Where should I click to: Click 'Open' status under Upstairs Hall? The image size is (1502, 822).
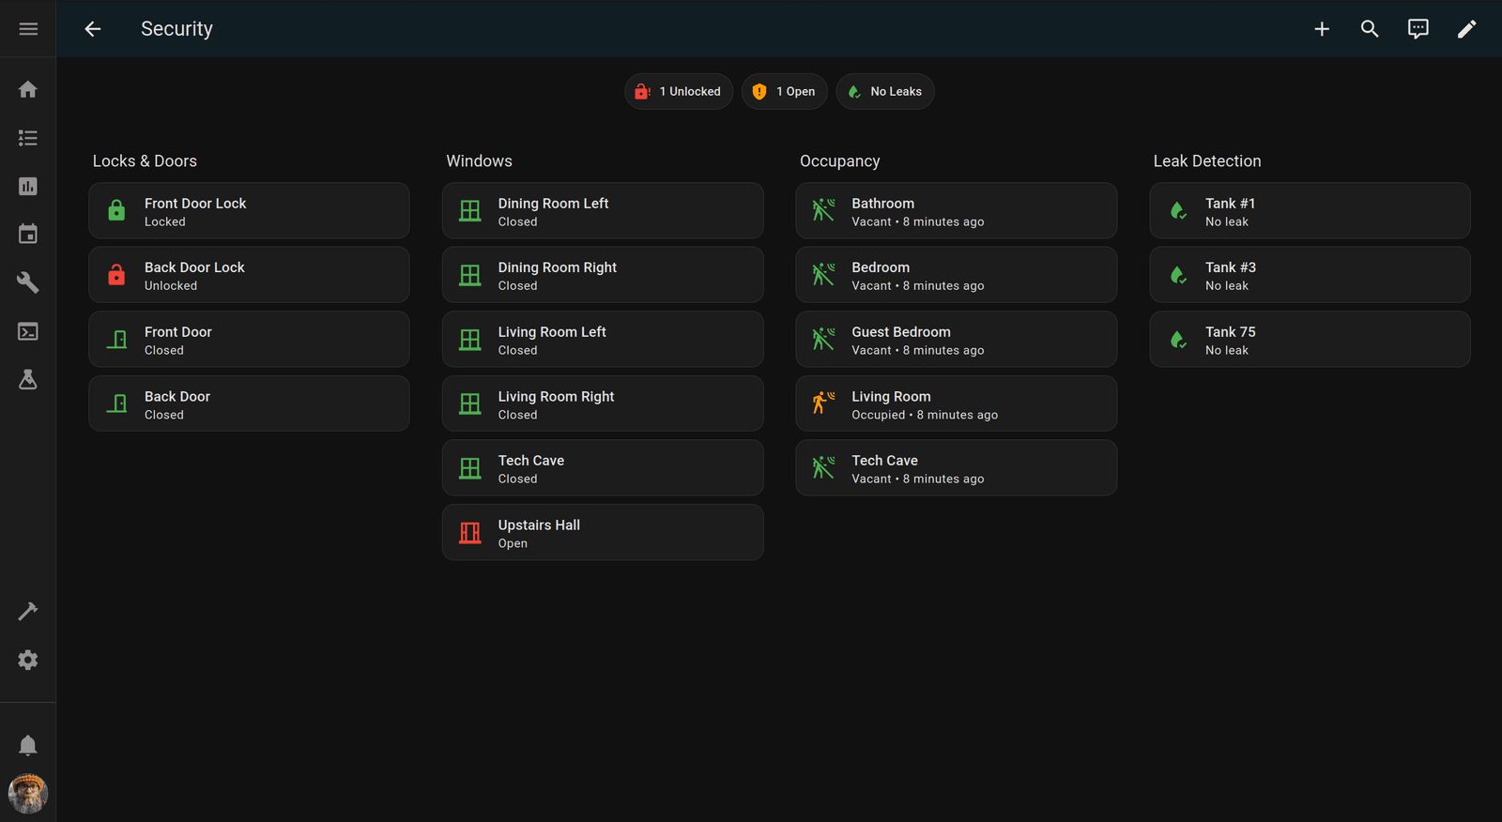(x=513, y=544)
